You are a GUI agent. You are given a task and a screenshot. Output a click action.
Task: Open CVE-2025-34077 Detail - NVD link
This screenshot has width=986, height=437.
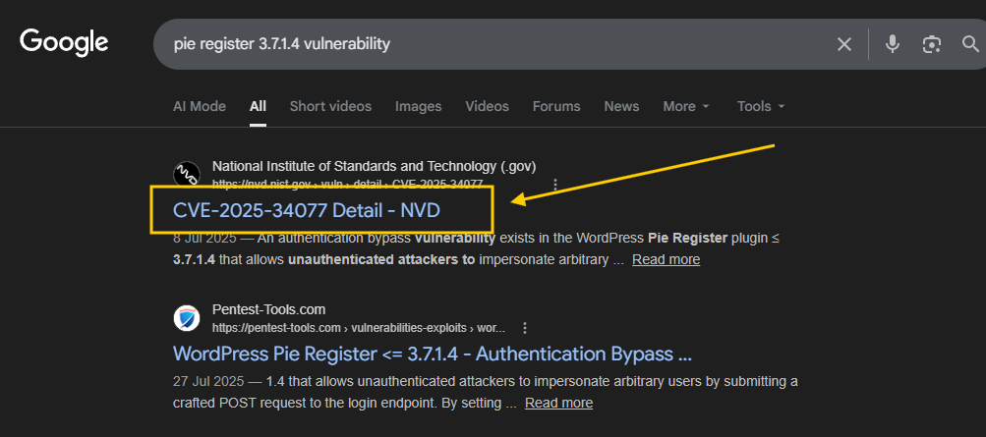tap(307, 210)
